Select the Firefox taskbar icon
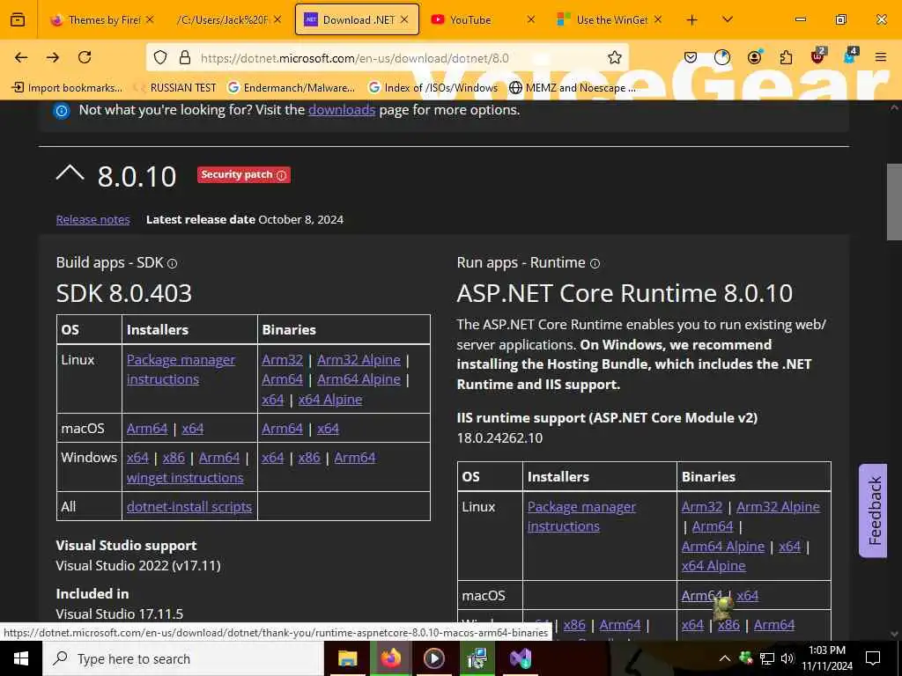 coord(390,658)
